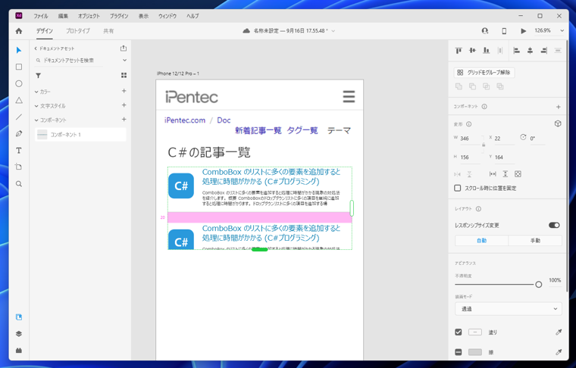Viewport: 576px width, 368px height.
Task: Align selection to left
Action: point(516,50)
